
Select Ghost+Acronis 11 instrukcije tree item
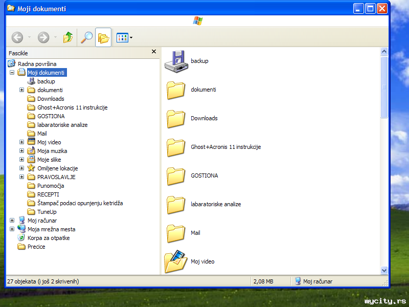click(x=72, y=107)
